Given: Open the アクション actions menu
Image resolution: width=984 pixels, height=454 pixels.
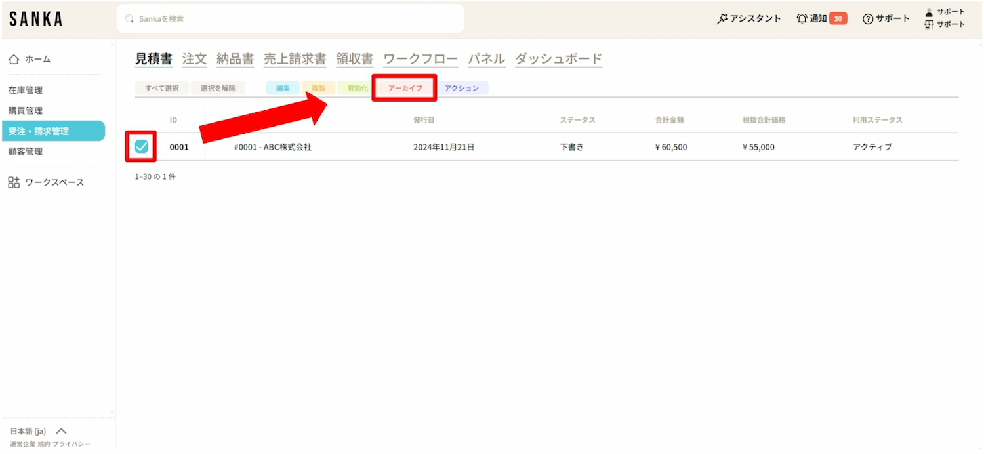Looking at the screenshot, I should (462, 88).
